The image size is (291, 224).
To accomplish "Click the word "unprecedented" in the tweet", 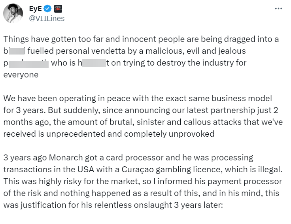I will (x=76, y=134).
